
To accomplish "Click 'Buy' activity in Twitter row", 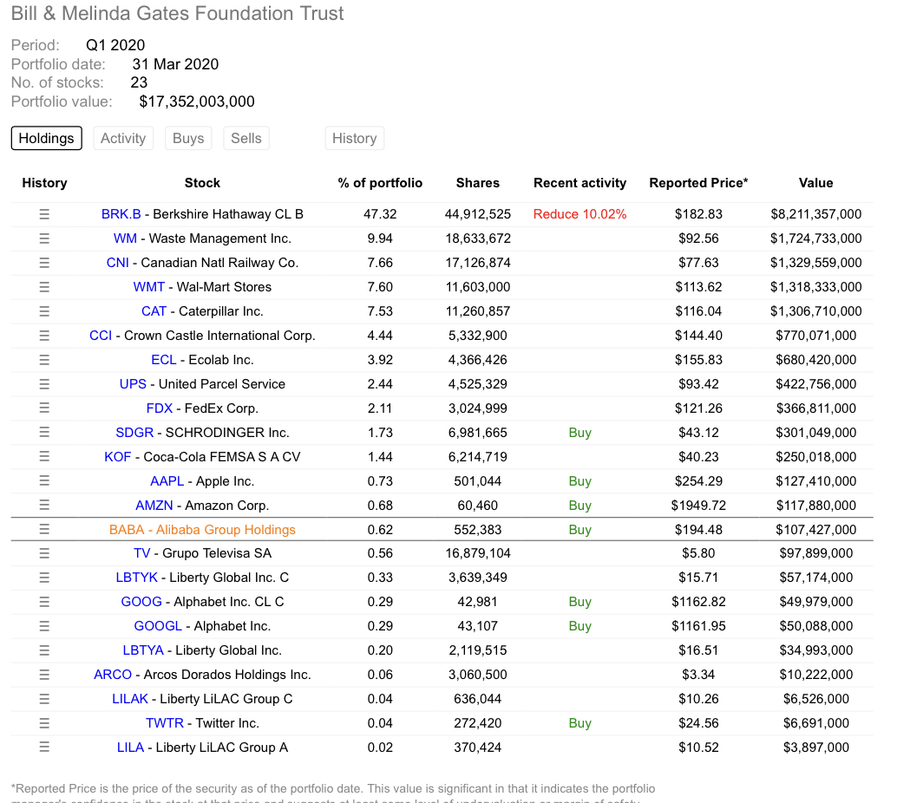I will pyautogui.click(x=579, y=723).
